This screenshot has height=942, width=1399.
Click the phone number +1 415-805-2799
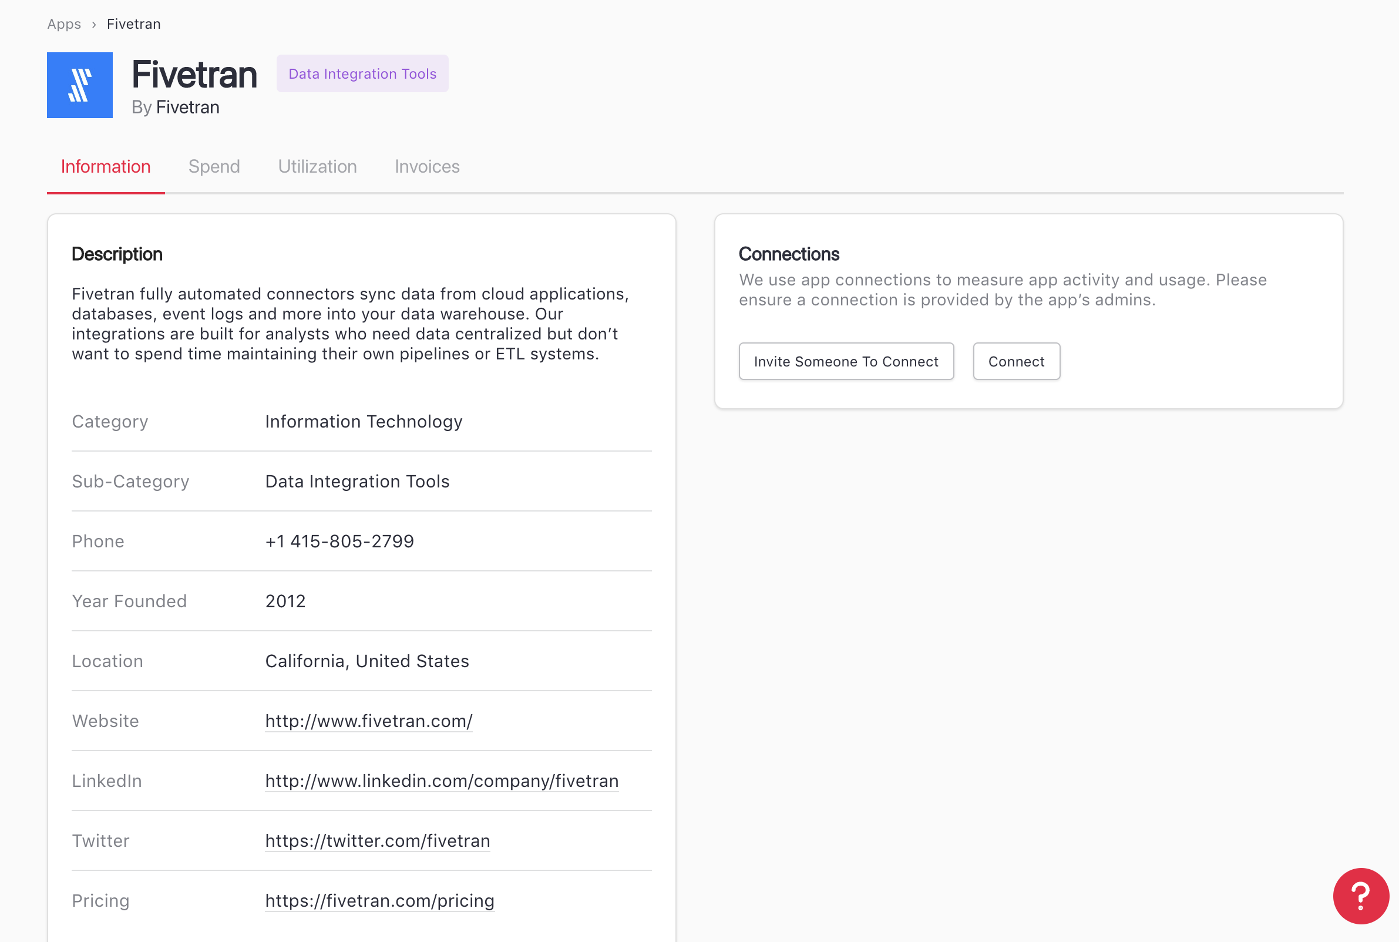[339, 541]
